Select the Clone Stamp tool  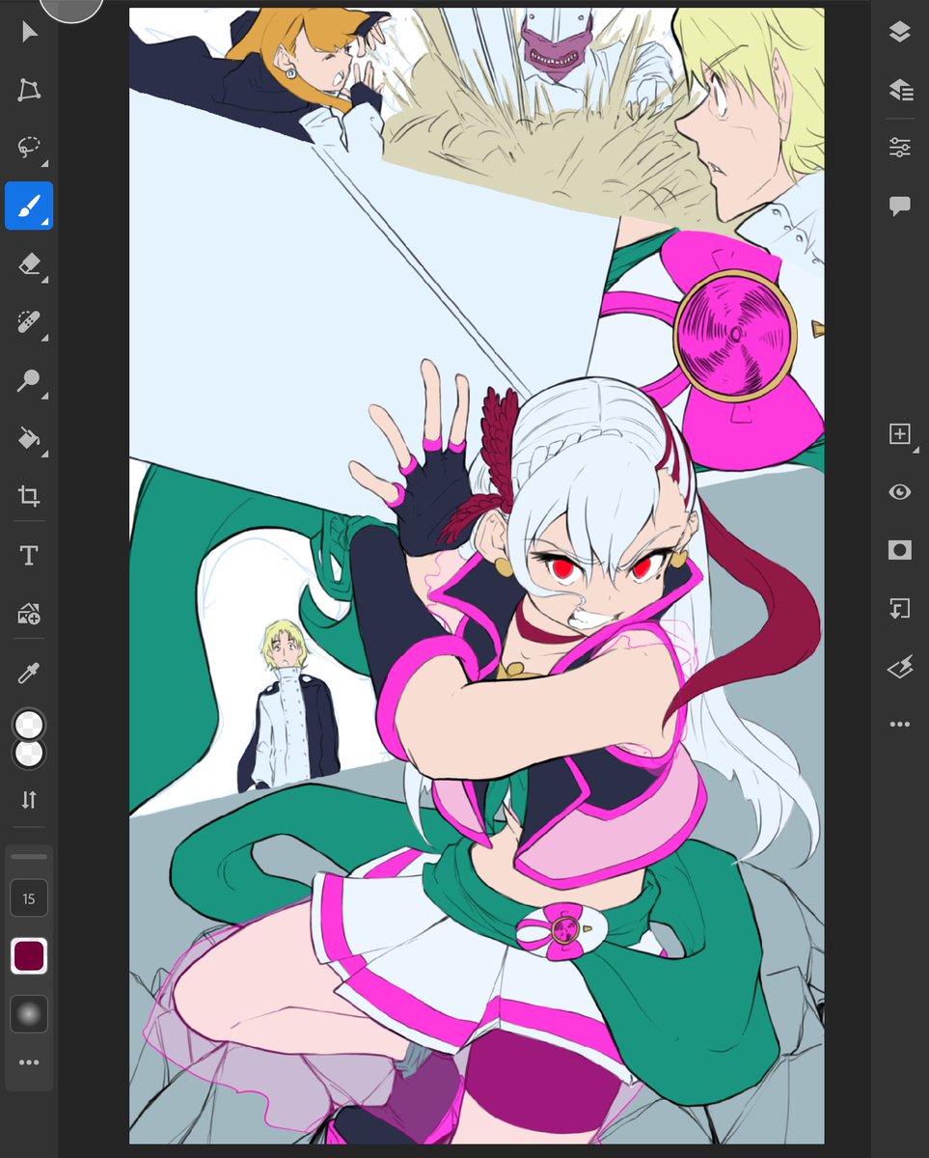29,380
